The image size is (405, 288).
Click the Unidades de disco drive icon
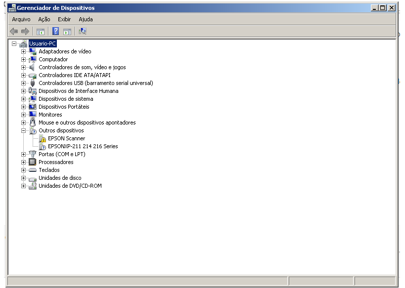(33, 179)
